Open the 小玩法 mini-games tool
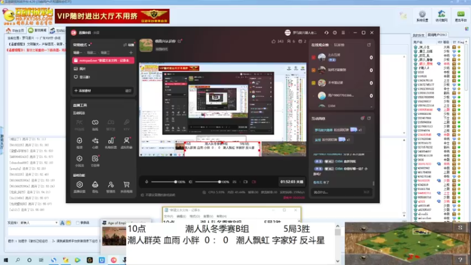The width and height of the screenshot is (471, 265). click(79, 161)
